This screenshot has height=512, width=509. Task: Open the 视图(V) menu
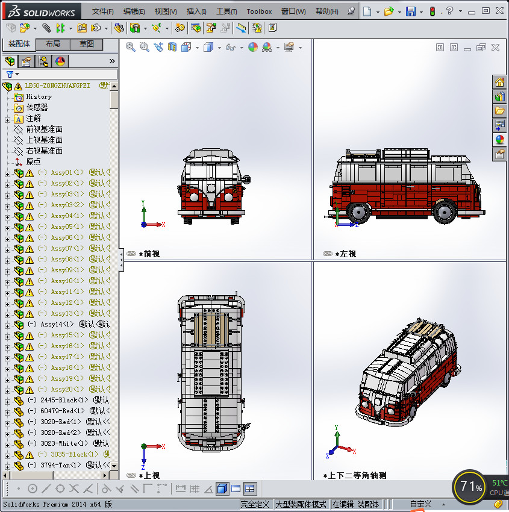[x=166, y=11]
